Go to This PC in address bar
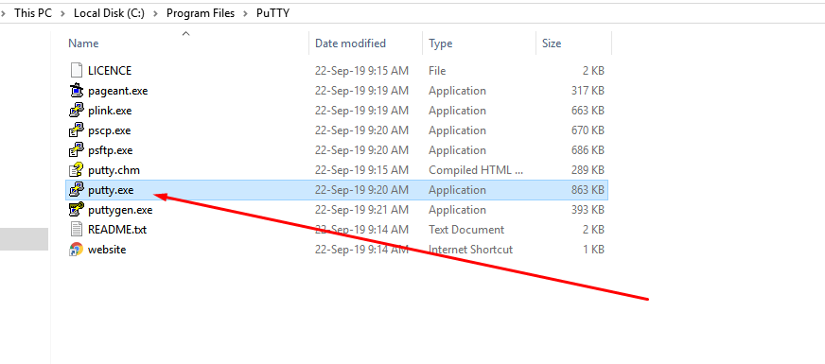The image size is (825, 364). click(33, 13)
